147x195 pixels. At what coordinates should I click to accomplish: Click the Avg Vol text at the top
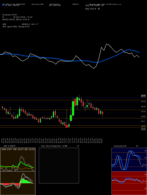click(x=94, y=5)
